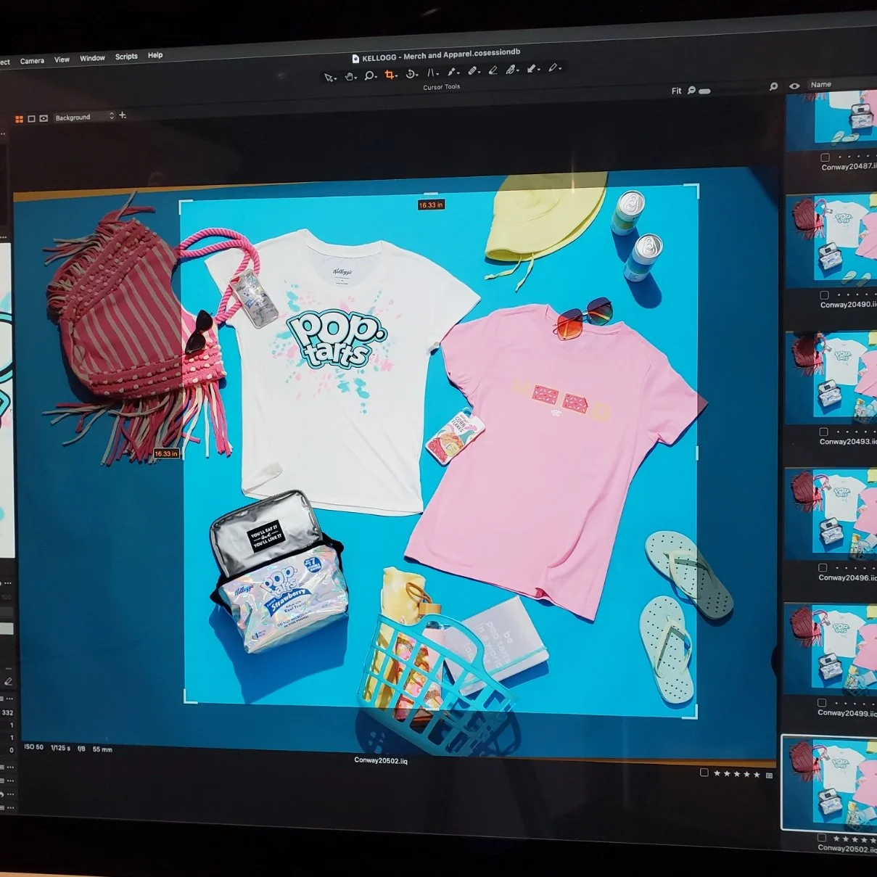Click the Conway20502.iiq filename below viewer
The height and width of the screenshot is (877, 877).
tap(381, 761)
